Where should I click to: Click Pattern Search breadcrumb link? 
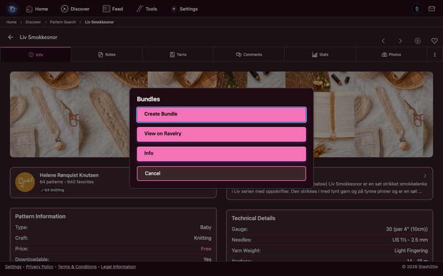pyautogui.click(x=63, y=22)
